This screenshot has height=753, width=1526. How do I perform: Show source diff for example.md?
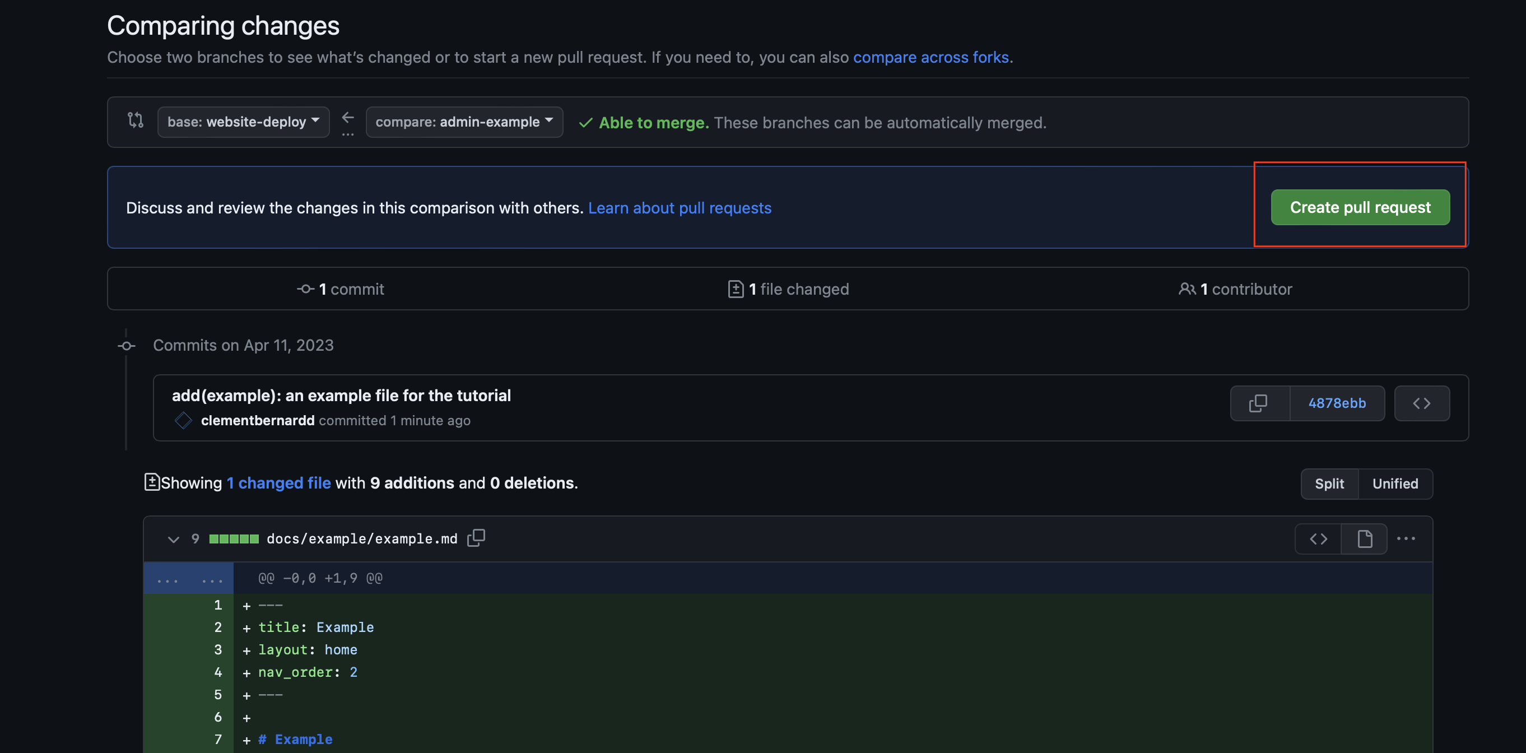point(1318,538)
